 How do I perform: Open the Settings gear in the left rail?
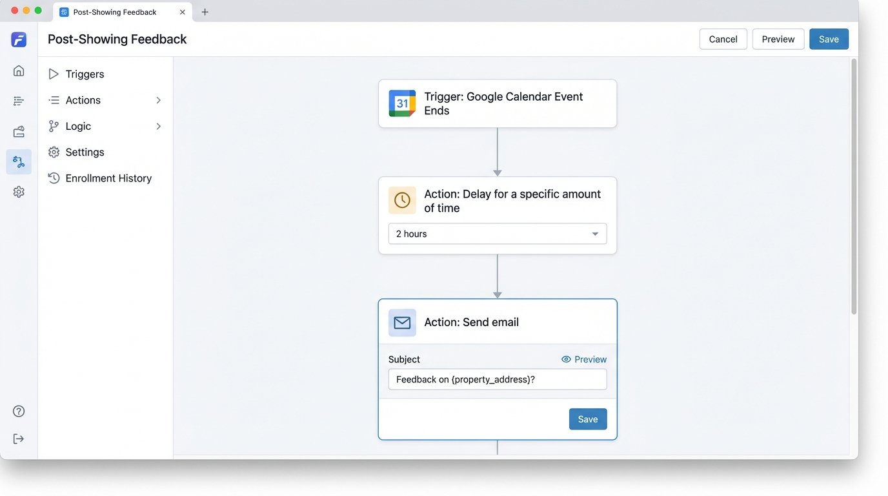pyautogui.click(x=19, y=191)
